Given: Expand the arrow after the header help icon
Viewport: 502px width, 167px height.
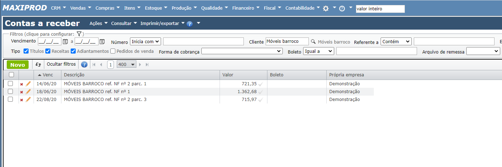Looking at the screenshot, I should coord(199,23).
